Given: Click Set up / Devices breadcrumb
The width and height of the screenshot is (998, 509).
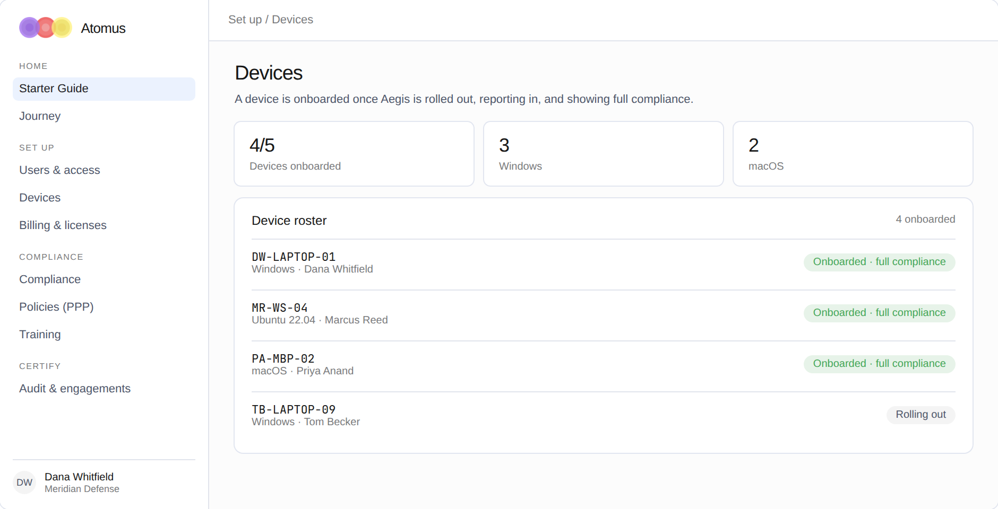Looking at the screenshot, I should [271, 20].
